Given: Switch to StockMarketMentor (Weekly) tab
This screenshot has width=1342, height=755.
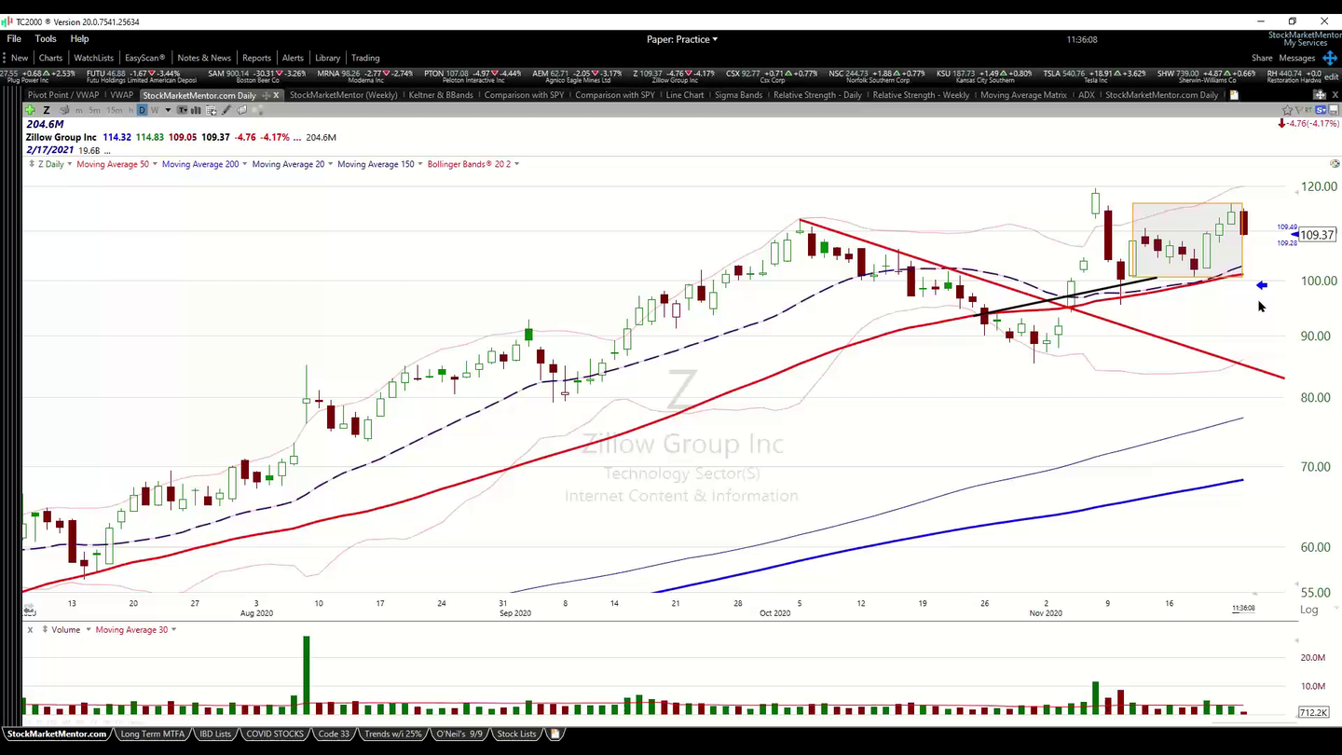Looking at the screenshot, I should (x=343, y=95).
